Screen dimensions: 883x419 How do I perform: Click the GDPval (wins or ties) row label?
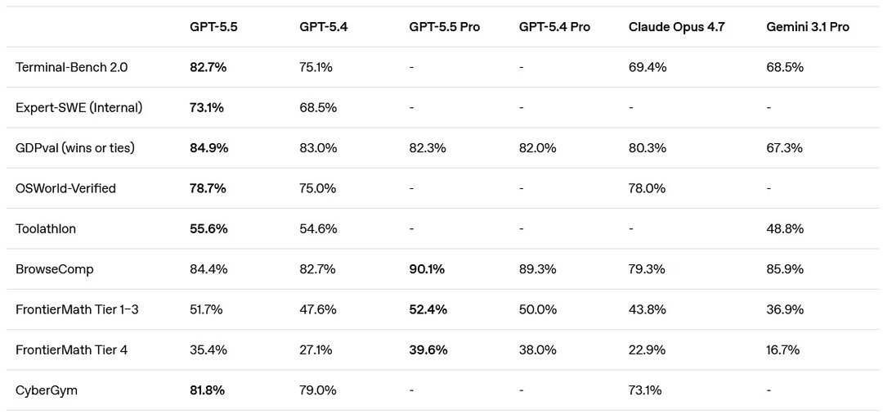(x=75, y=148)
